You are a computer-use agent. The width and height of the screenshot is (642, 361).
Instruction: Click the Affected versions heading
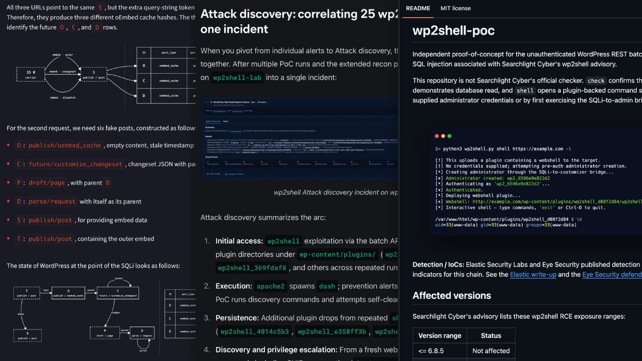[451, 295]
